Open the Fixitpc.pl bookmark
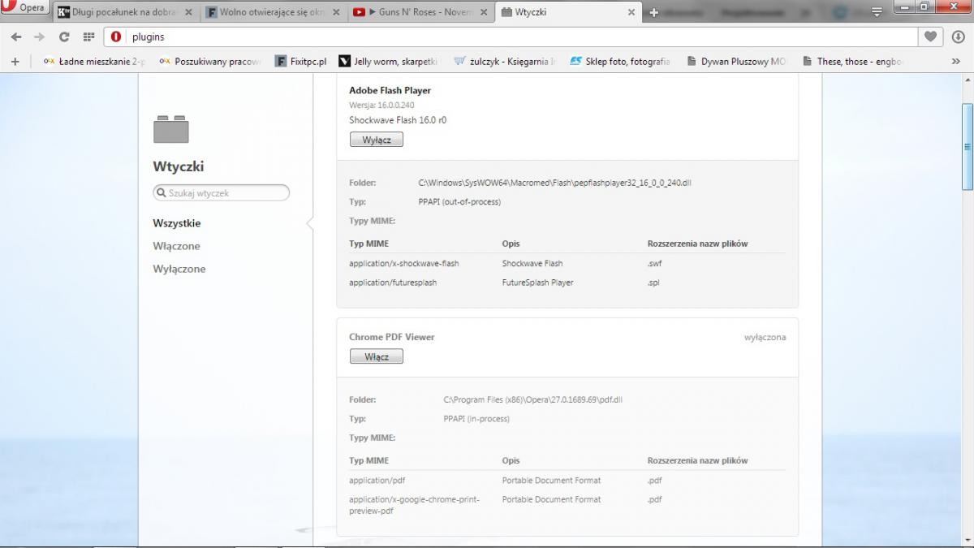Screen dimensions: 974x548 click(300, 61)
